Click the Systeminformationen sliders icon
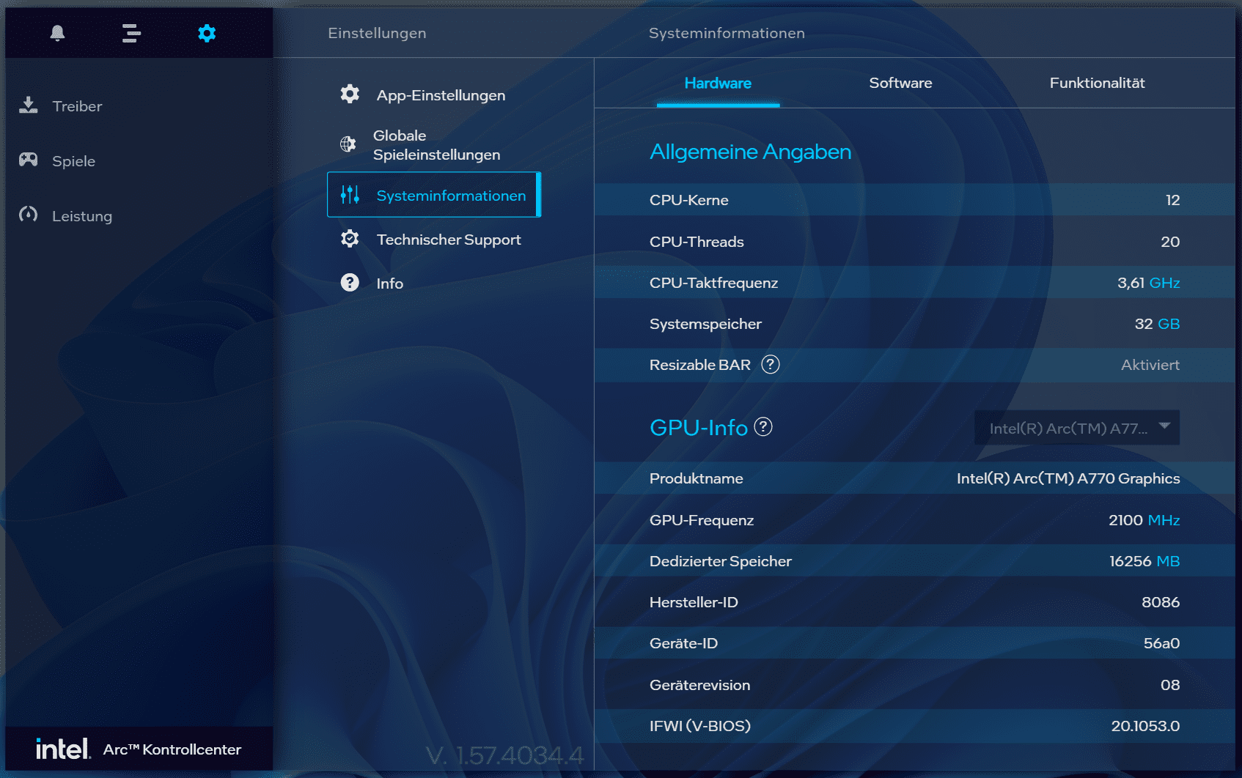The height and width of the screenshot is (778, 1242). [350, 194]
